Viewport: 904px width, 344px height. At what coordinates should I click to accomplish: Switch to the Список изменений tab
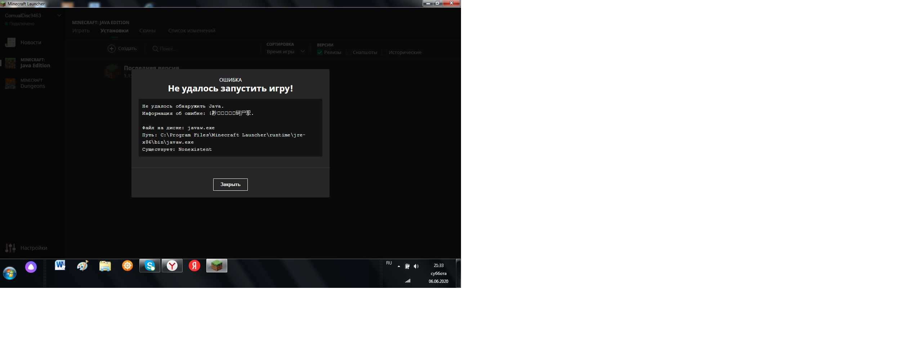click(192, 31)
